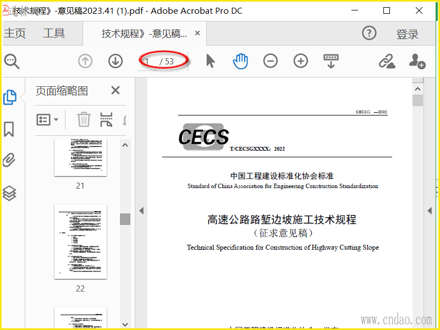Select the 技术规程》-意见稿 document tab

tap(145, 34)
